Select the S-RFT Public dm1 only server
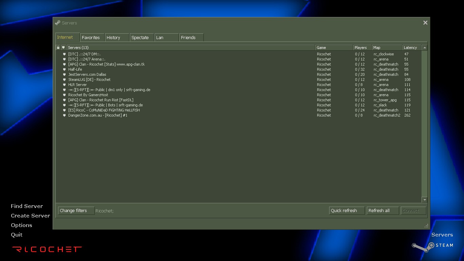Image resolution: width=464 pixels, height=261 pixels. [239, 90]
